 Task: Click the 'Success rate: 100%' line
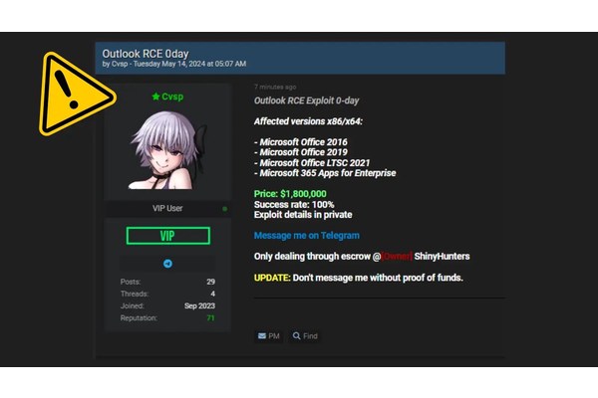click(294, 205)
